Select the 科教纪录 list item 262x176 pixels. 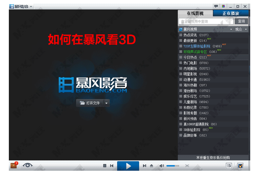point(213,108)
